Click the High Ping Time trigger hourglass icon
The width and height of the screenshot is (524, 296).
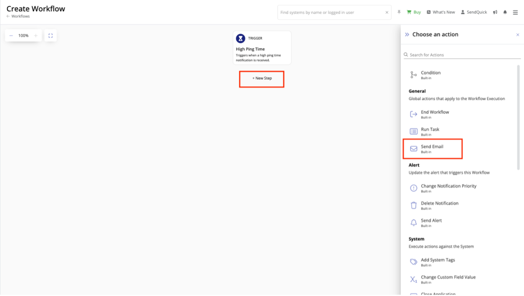pos(241,38)
